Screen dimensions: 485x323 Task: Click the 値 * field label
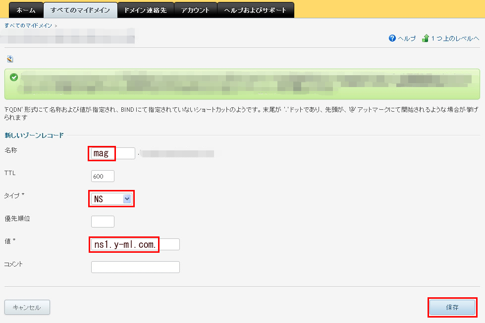(10, 241)
